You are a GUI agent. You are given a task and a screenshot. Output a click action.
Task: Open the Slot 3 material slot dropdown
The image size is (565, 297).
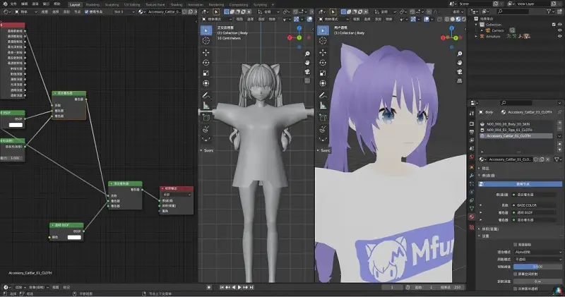[x=124, y=11]
